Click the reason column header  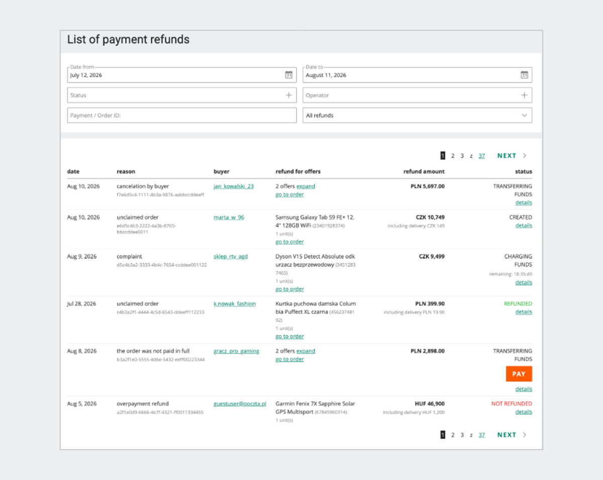coord(126,171)
